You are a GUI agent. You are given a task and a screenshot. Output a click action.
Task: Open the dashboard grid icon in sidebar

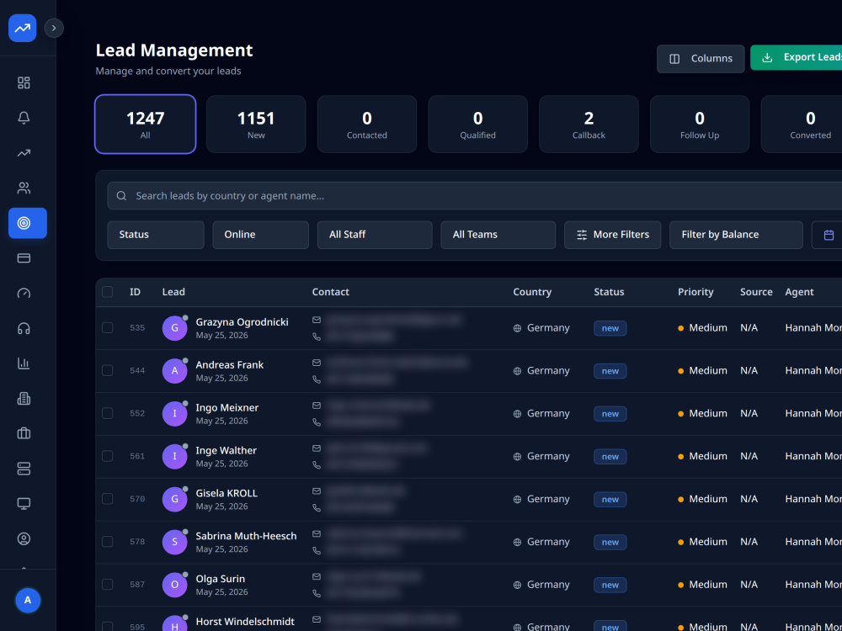tap(24, 82)
